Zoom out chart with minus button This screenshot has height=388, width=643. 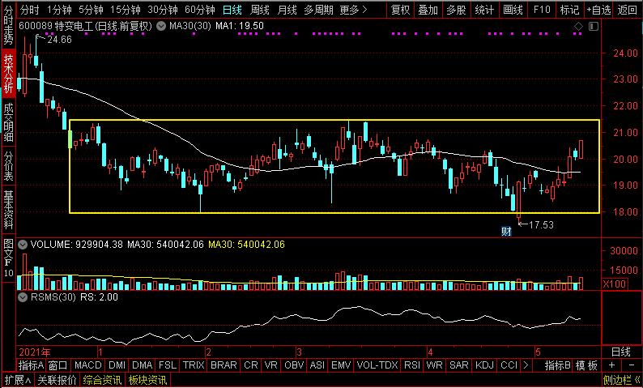click(x=632, y=365)
